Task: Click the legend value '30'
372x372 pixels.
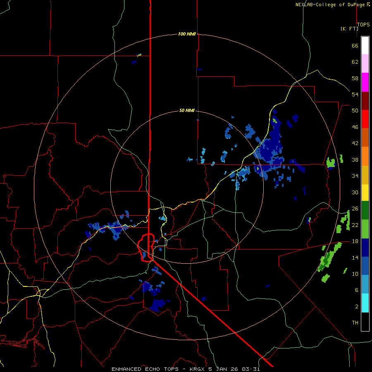Action: pos(355,192)
